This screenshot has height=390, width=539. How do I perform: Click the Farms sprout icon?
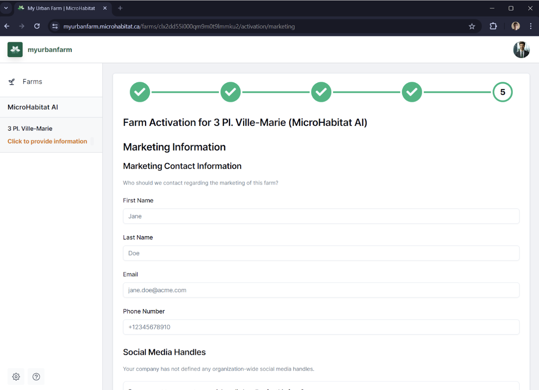12,82
